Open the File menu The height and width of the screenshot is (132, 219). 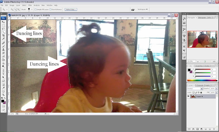(2, 5)
